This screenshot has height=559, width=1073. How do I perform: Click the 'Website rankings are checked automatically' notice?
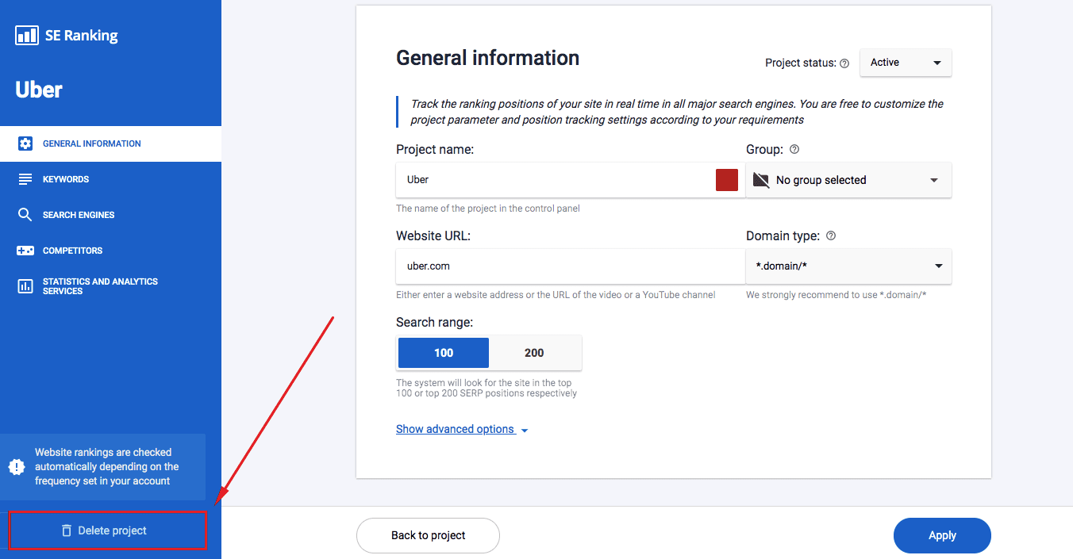[x=103, y=467]
